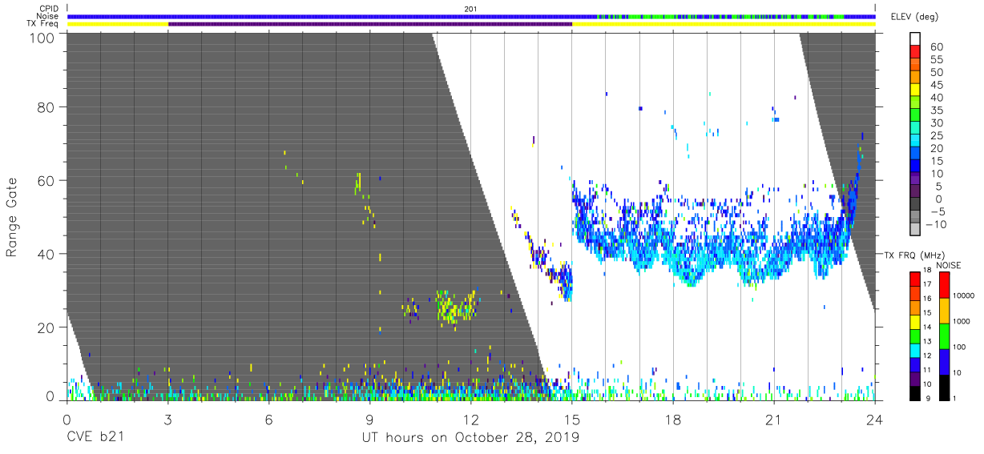Click the '30' label in the ELEV legend
Screen dimensions: 984x454
click(x=937, y=123)
